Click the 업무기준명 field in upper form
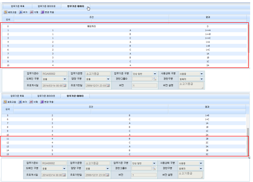The height and width of the screenshot is (182, 253). pos(98,74)
